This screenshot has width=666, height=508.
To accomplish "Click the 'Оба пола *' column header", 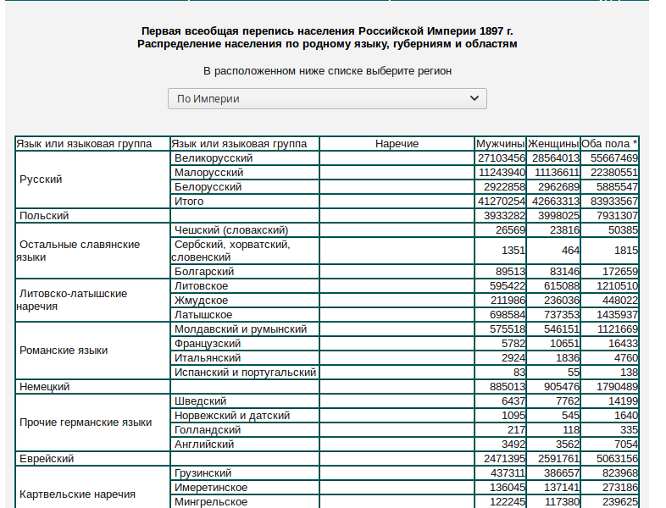I will coord(609,144).
